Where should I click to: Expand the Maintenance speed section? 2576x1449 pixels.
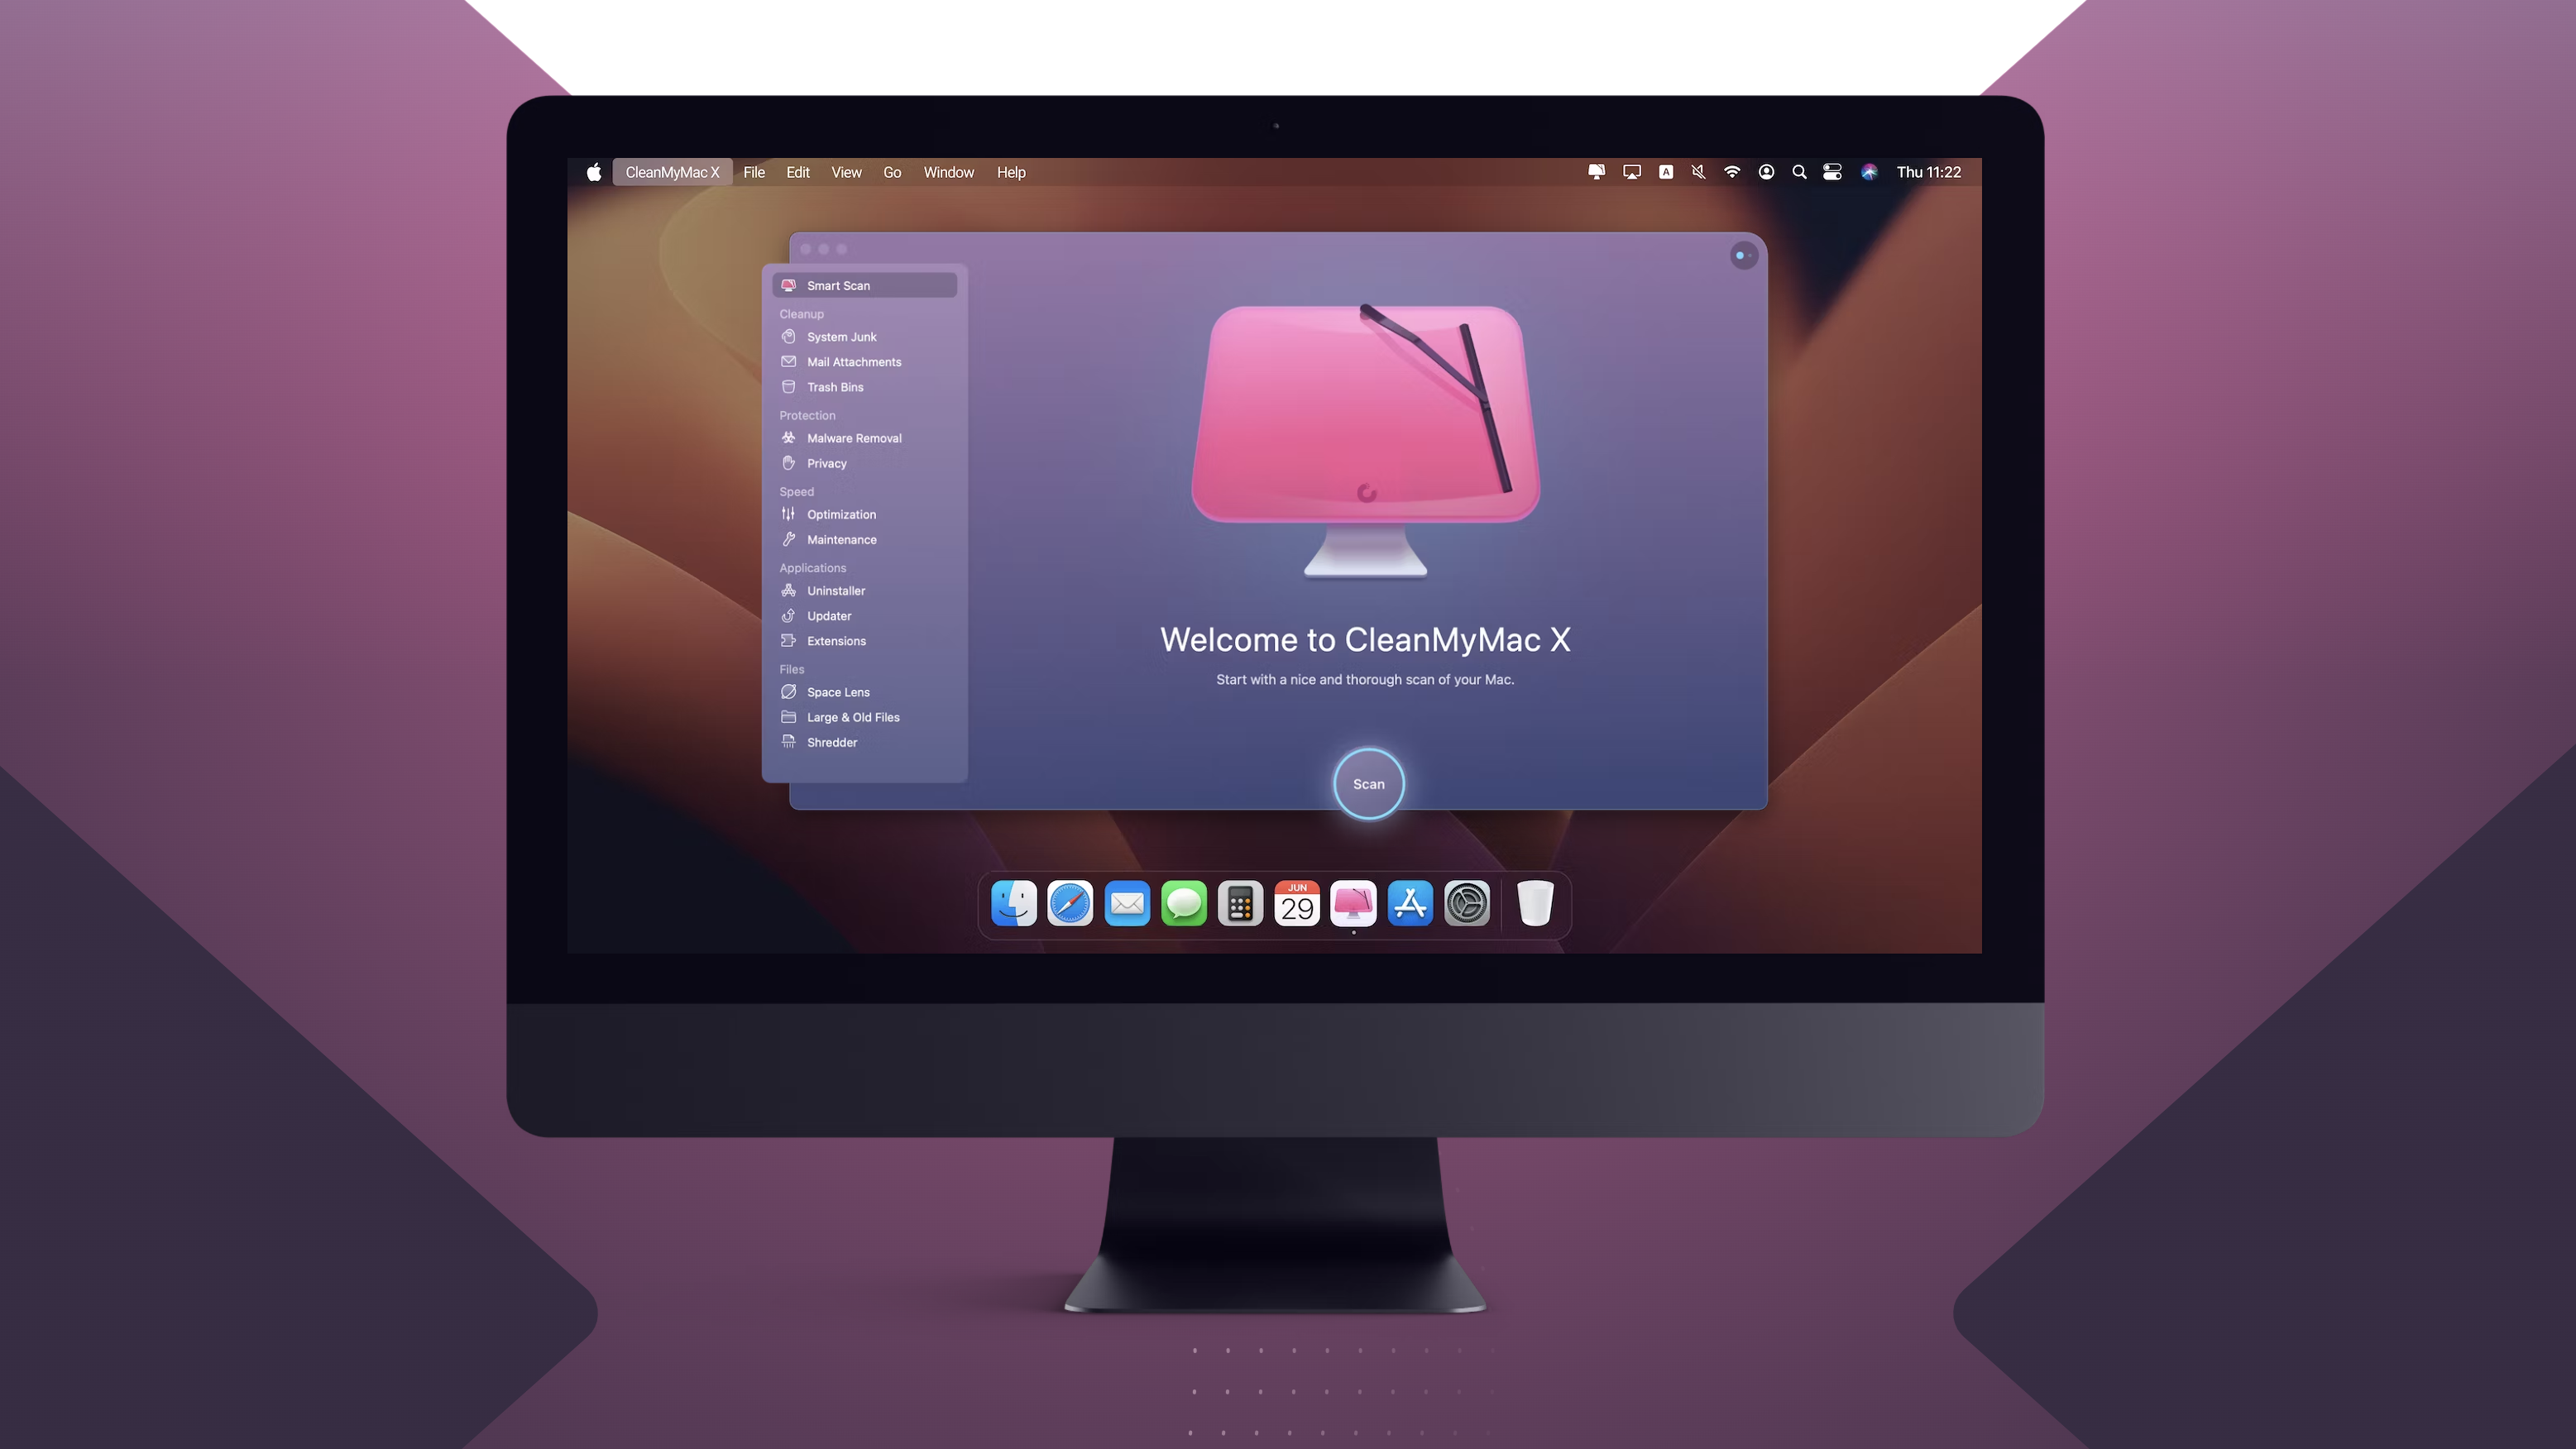(842, 538)
